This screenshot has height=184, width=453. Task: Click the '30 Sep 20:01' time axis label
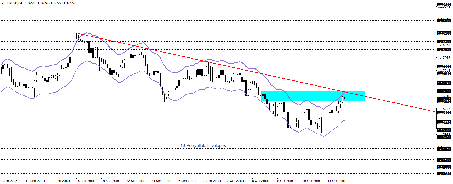211,181
